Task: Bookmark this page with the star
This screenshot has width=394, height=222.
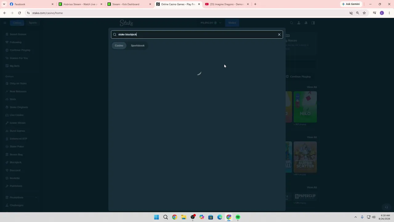Action: pos(364,13)
